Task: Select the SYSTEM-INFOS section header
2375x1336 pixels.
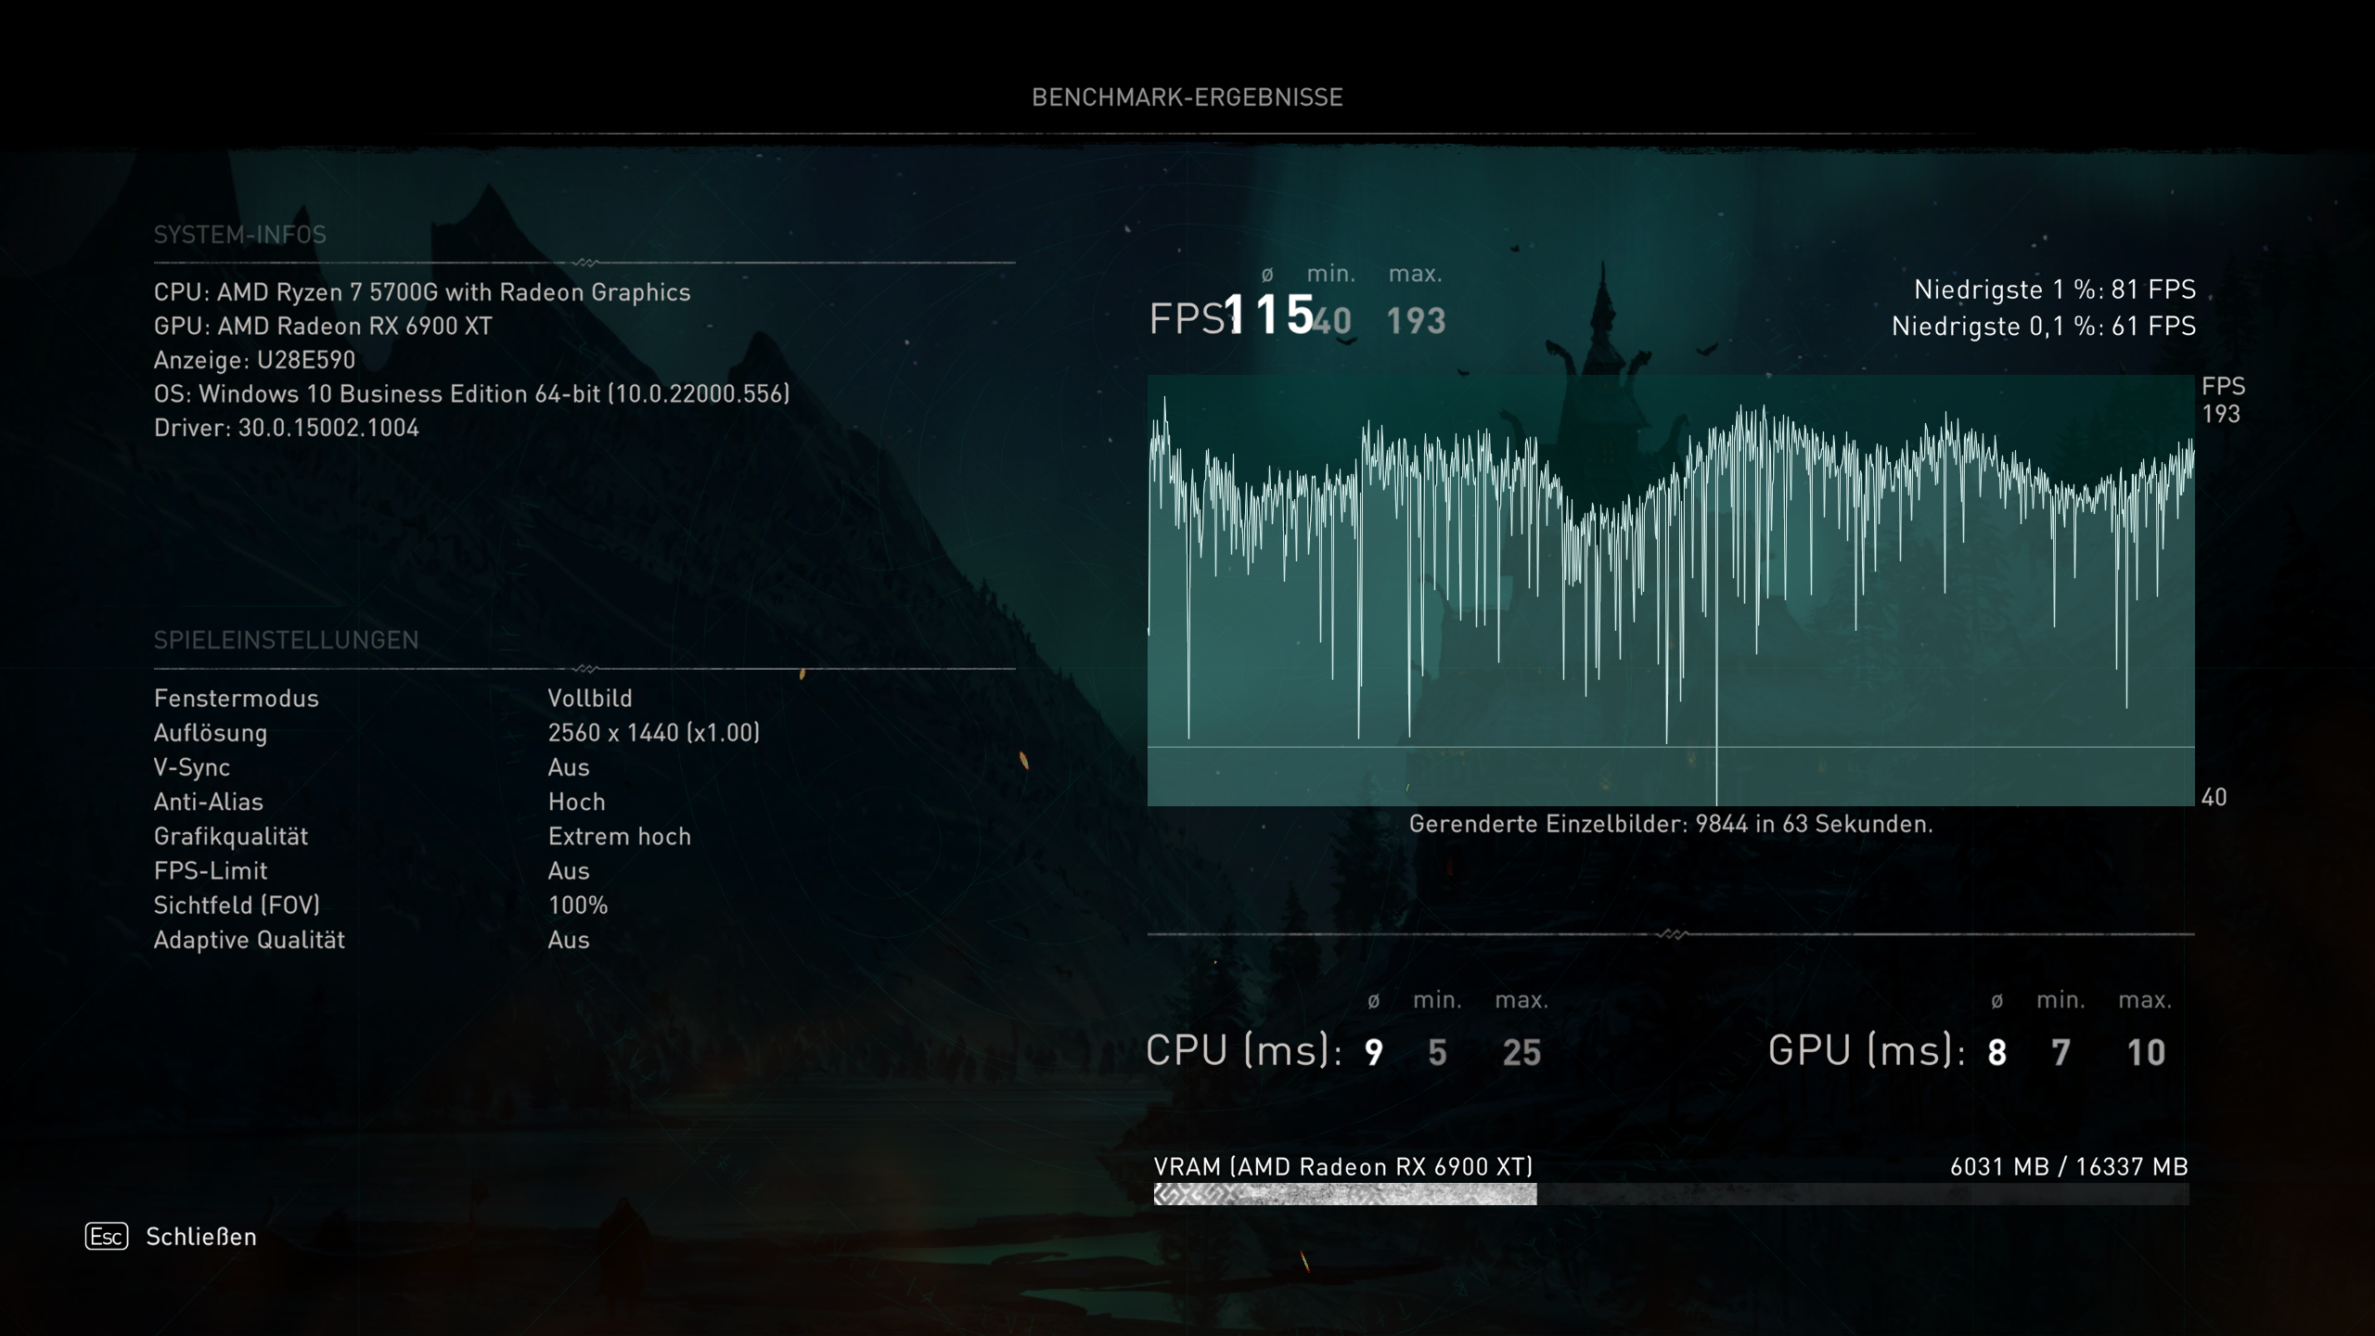Action: coord(239,235)
